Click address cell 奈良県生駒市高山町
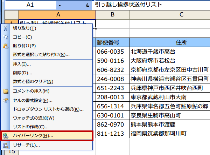Viewport: 210px width, 155px height. pos(170,115)
